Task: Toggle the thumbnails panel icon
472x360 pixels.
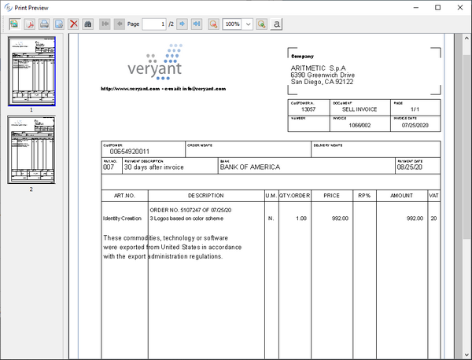Action: click(x=14, y=24)
